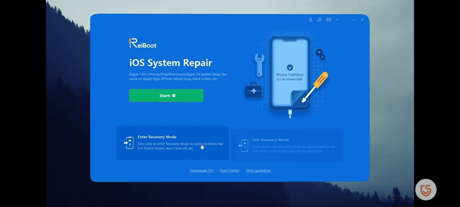This screenshot has width=460, height=207.
Task: Click the 'One-click to exit Recovery Mode' text
Action: (294, 149)
